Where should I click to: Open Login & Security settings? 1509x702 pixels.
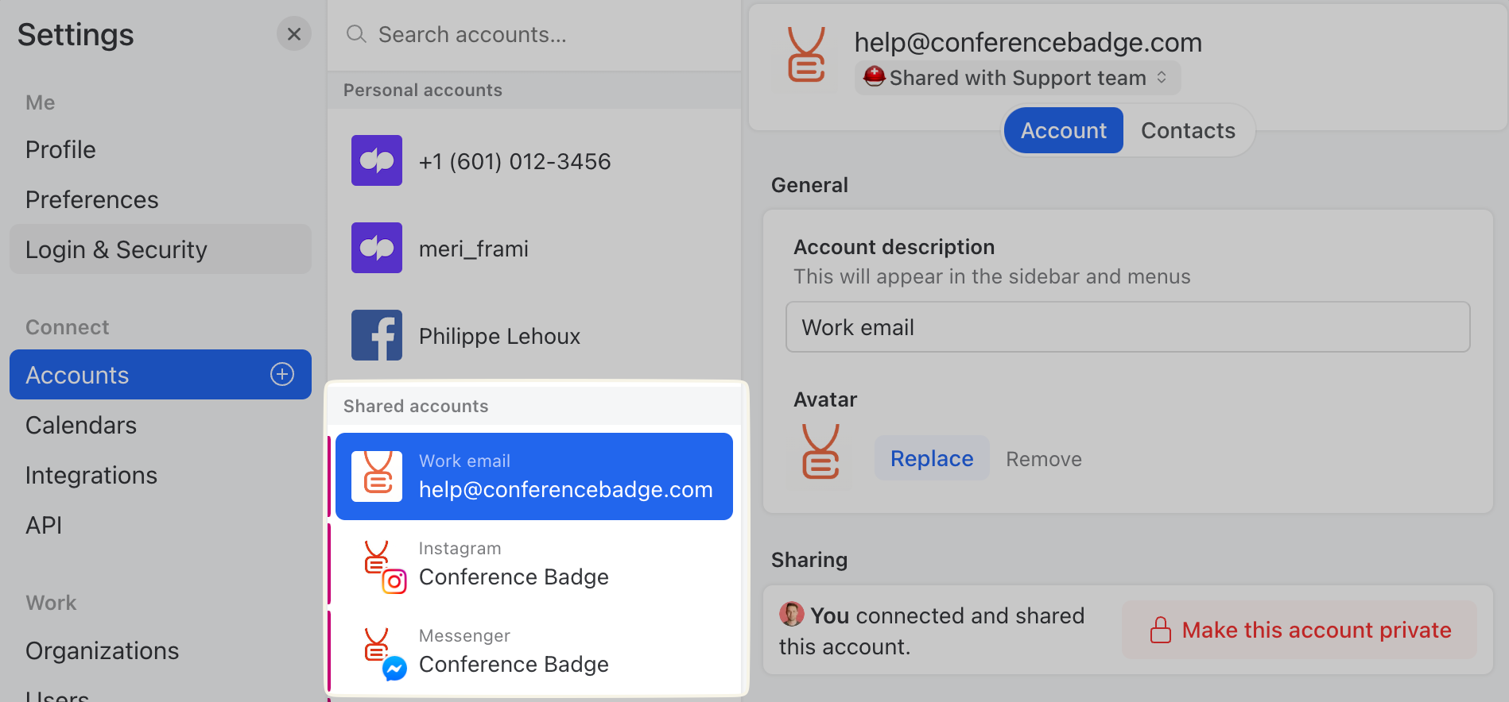point(116,249)
